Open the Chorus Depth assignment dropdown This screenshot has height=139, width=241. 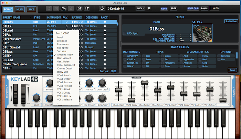tap(102, 89)
